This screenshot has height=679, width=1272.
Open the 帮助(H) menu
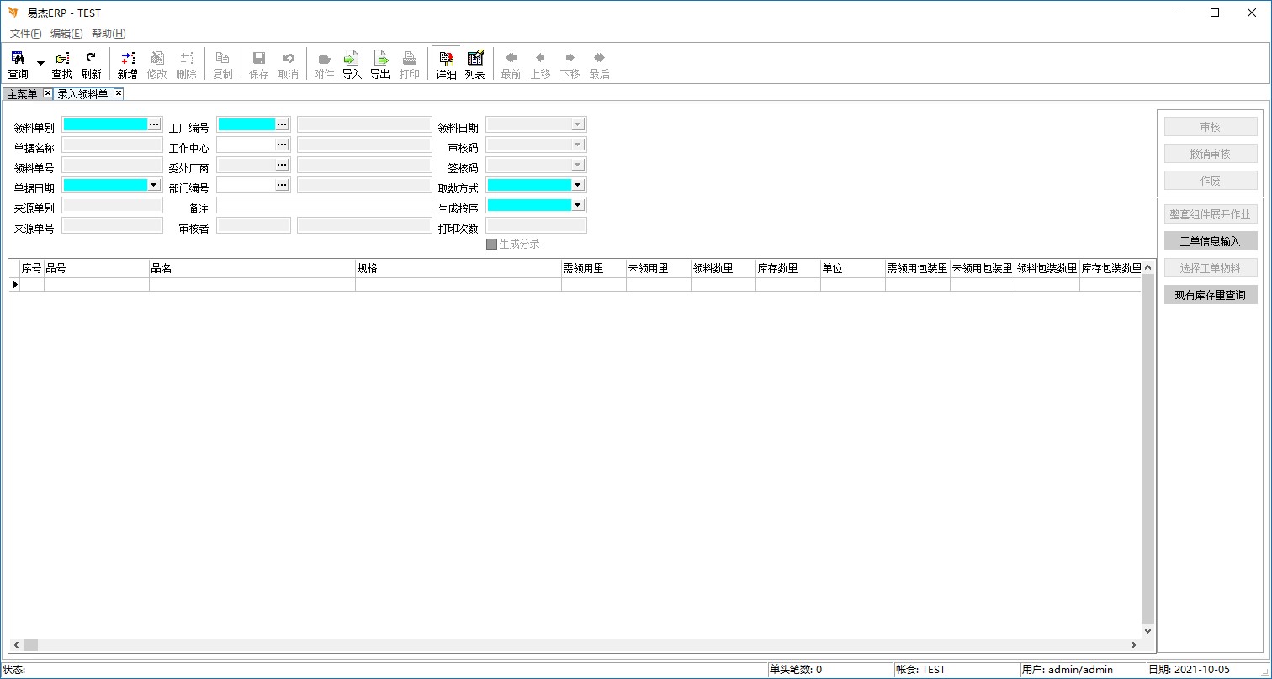109,34
